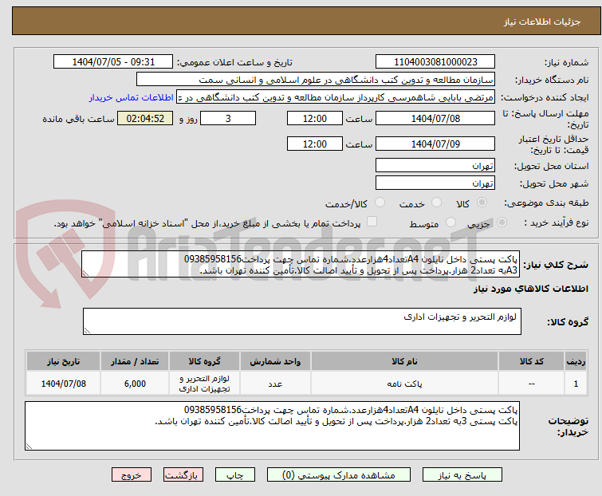Click the row number 1 cell
This screenshot has height=496, width=602.
click(x=576, y=383)
